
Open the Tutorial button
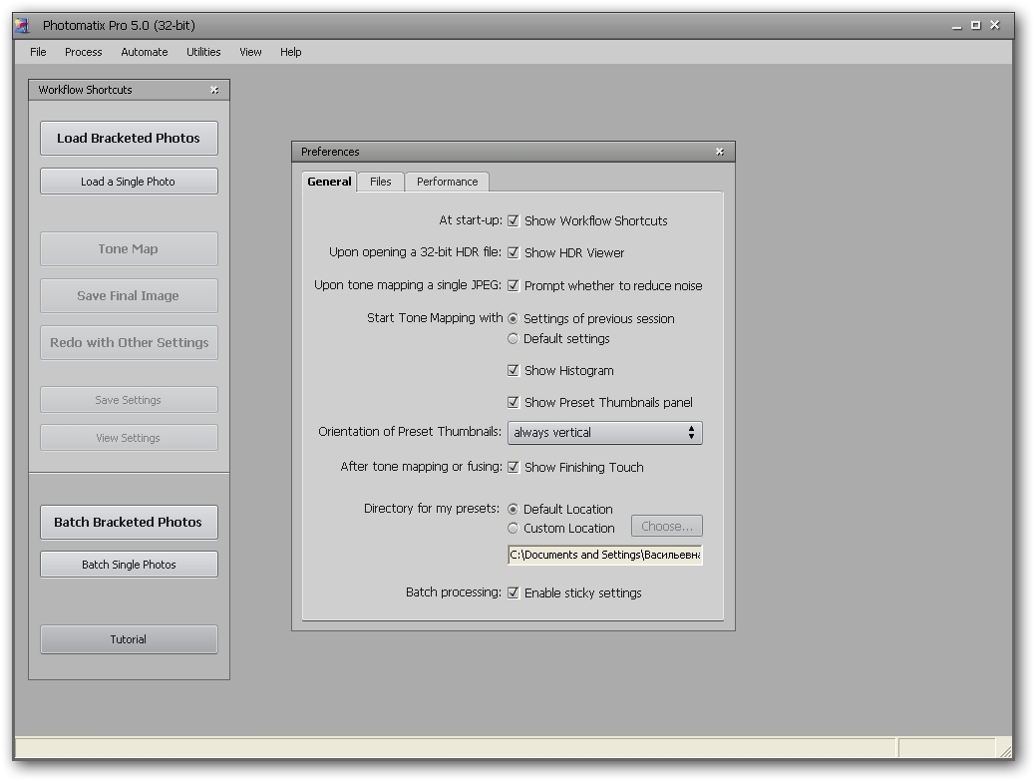(129, 639)
